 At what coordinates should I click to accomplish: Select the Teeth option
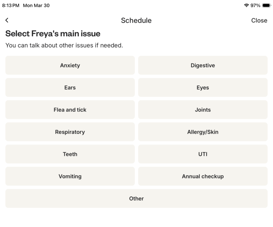click(70, 154)
